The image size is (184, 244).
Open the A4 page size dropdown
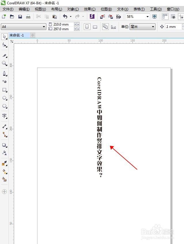pyautogui.click(x=44, y=27)
